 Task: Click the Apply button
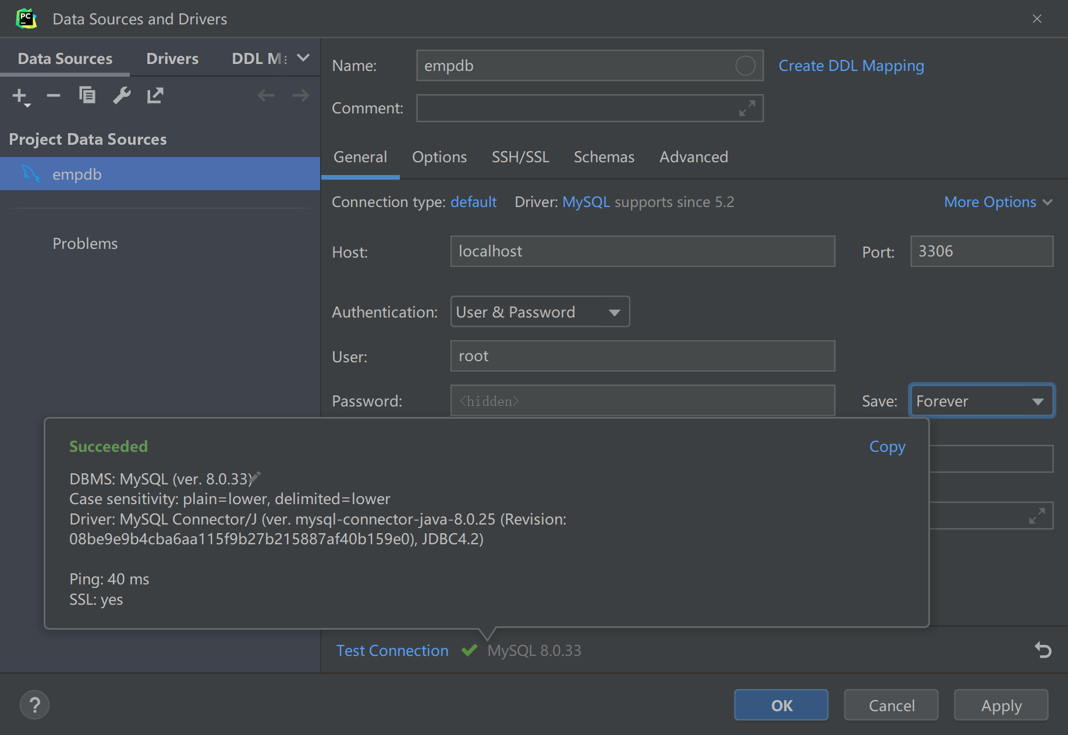[1001, 705]
